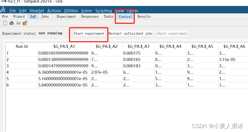Select cell 0.00013899999999999999

(64, 60)
